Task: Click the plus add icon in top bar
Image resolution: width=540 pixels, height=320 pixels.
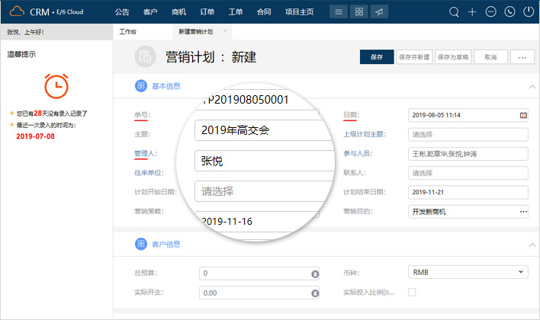Action: point(473,12)
